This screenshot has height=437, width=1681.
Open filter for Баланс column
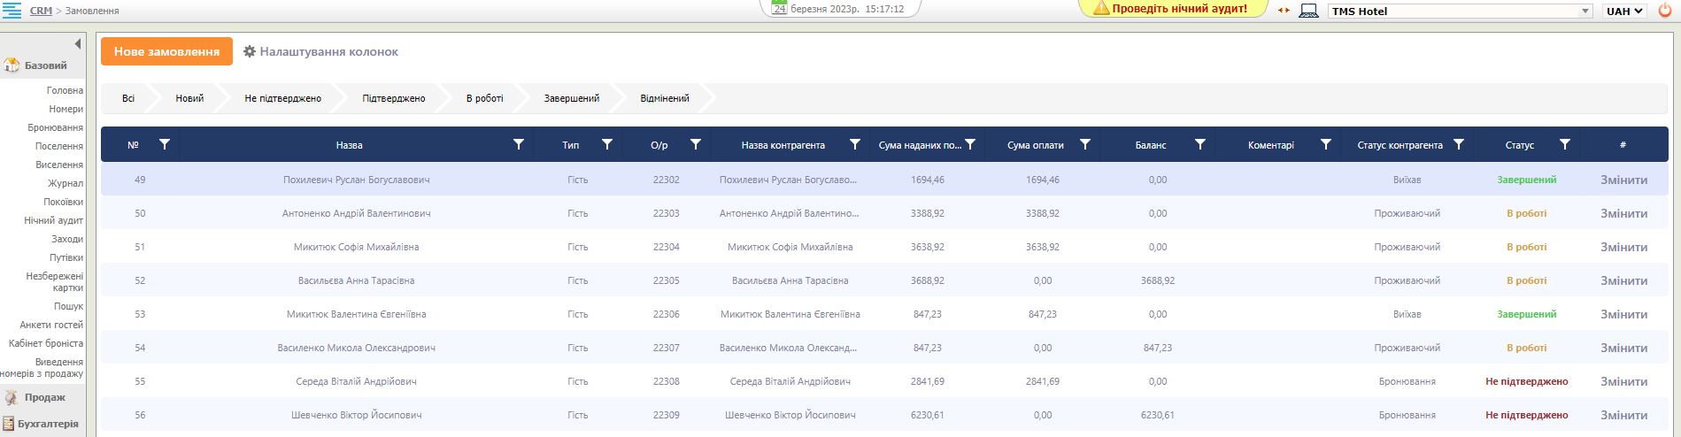point(1200,144)
